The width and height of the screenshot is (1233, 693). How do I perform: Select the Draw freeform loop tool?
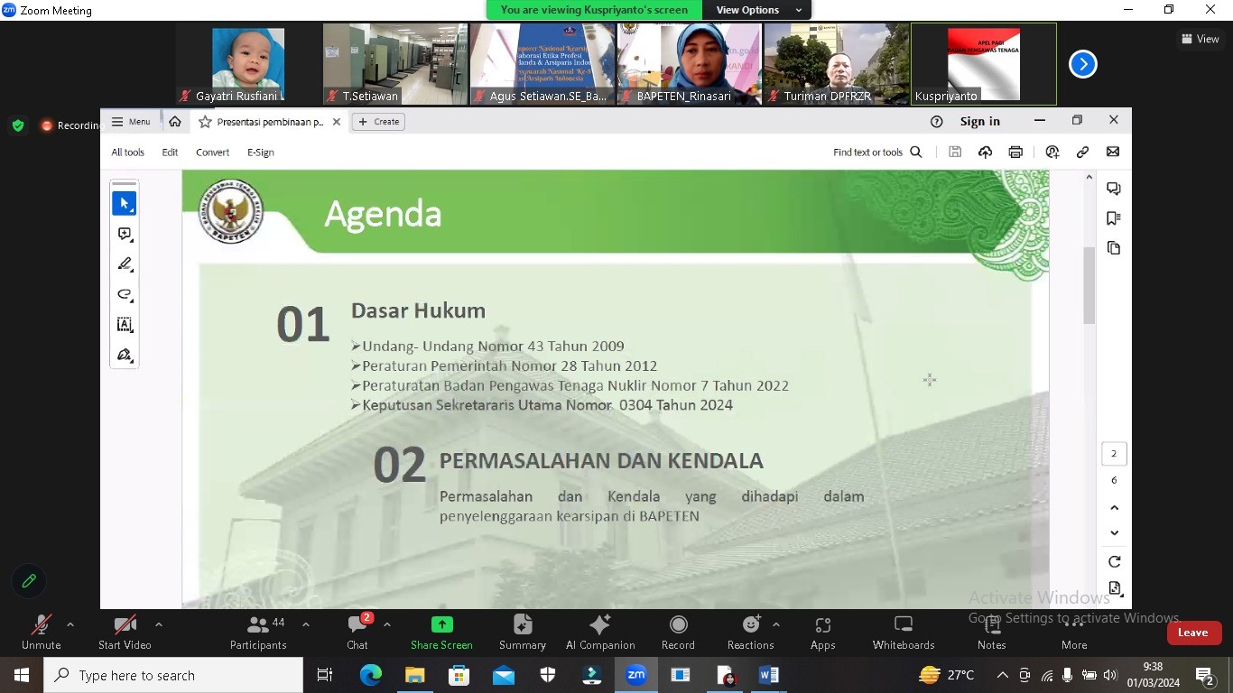point(125,294)
